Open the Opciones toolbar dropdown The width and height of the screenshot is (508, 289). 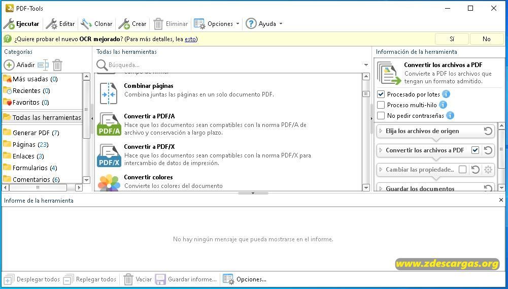coord(217,24)
